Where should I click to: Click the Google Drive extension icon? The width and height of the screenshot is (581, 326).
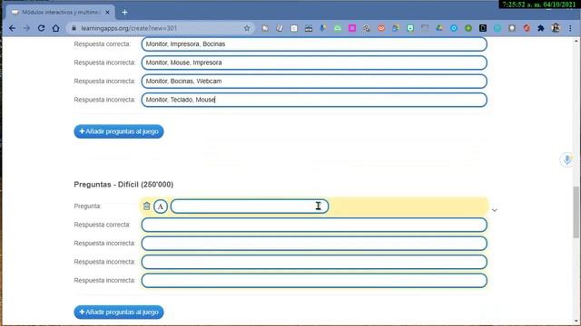(439, 28)
